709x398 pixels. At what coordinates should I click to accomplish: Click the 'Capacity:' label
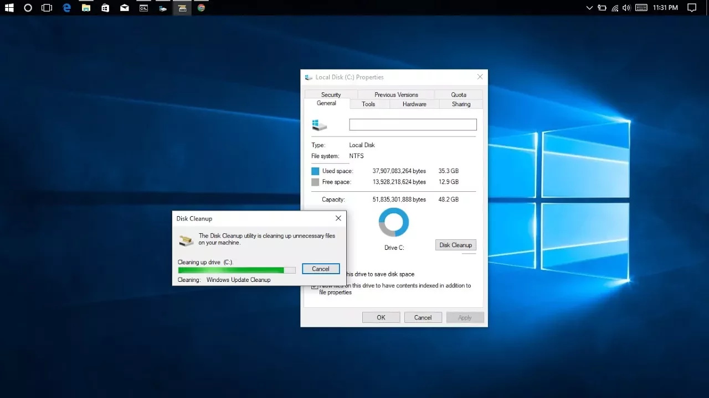[x=333, y=200]
